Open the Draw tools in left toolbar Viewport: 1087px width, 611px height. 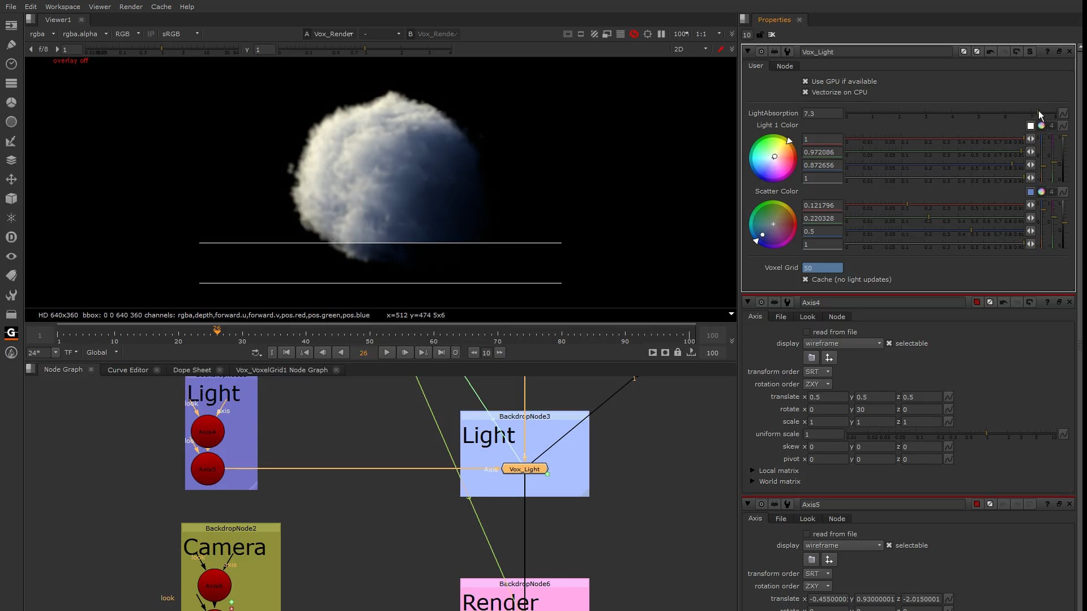11,45
